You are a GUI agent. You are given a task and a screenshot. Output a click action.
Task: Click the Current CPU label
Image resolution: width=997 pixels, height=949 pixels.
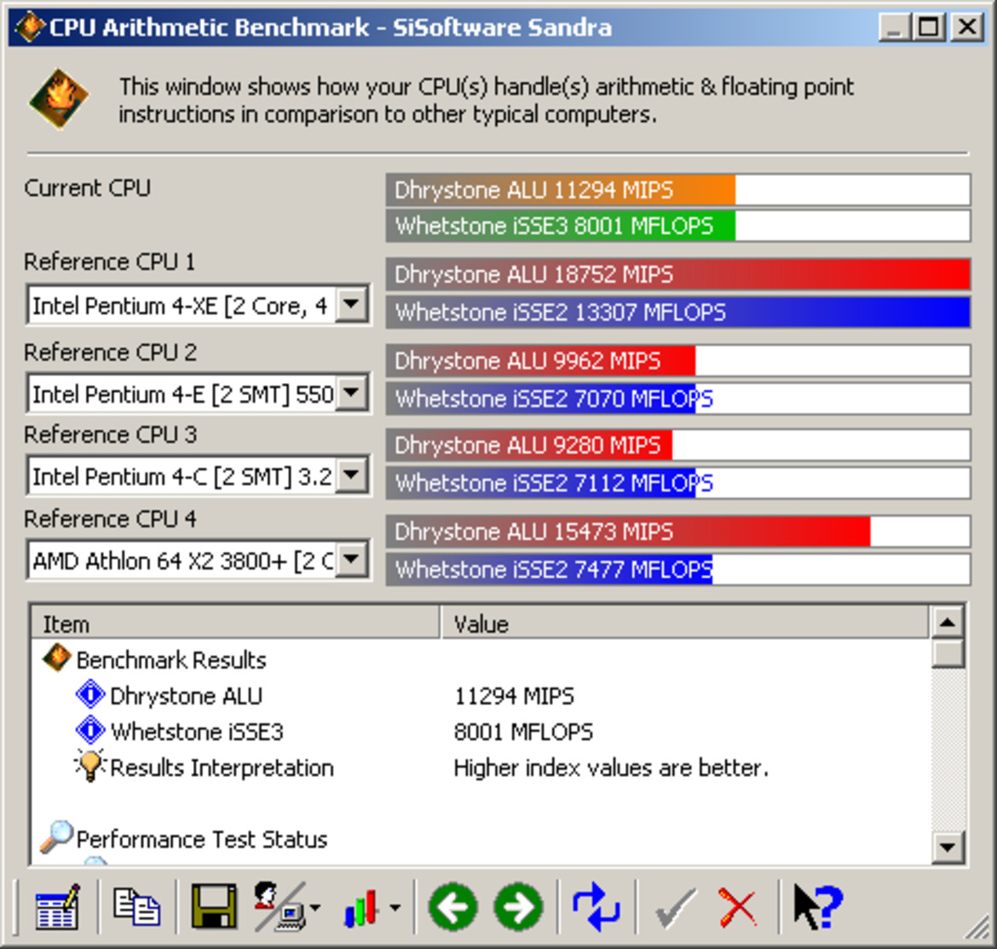point(87,188)
